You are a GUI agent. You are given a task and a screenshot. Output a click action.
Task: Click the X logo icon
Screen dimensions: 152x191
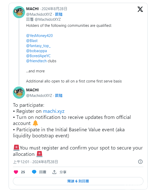(x=140, y=9)
